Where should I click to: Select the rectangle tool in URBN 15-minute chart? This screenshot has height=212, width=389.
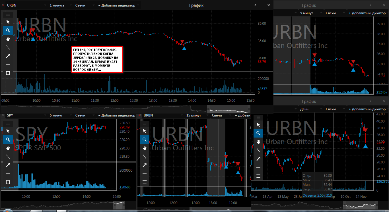tap(145, 182)
